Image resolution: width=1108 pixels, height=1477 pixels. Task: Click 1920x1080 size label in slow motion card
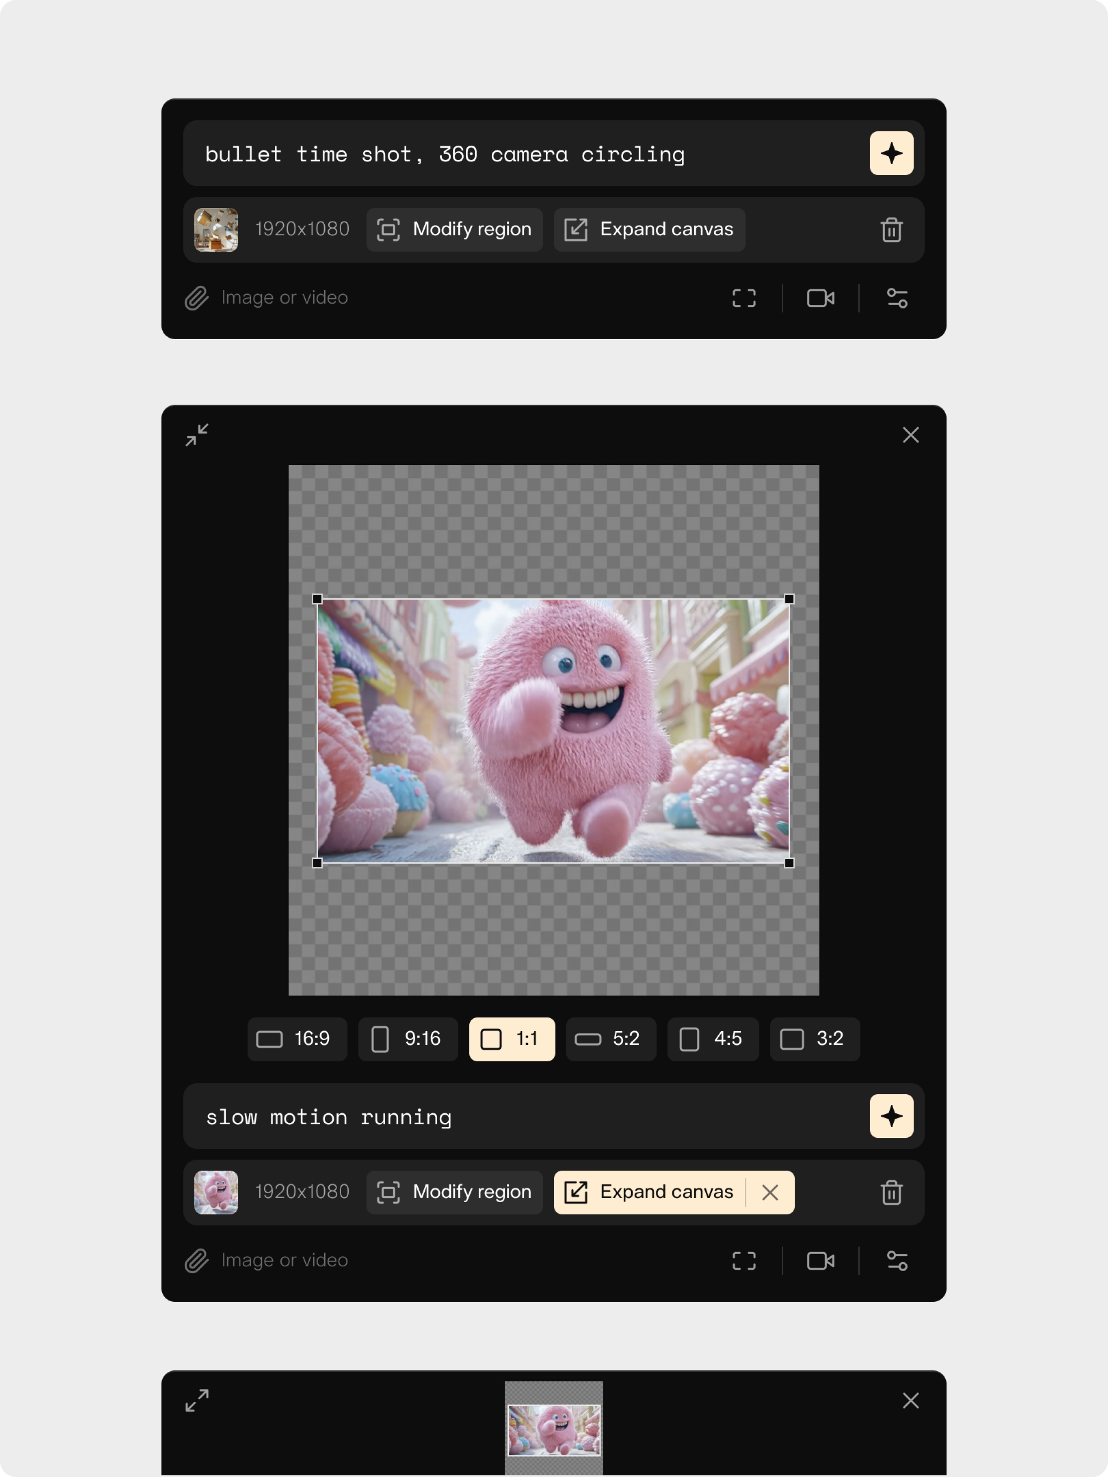pos(302,1192)
